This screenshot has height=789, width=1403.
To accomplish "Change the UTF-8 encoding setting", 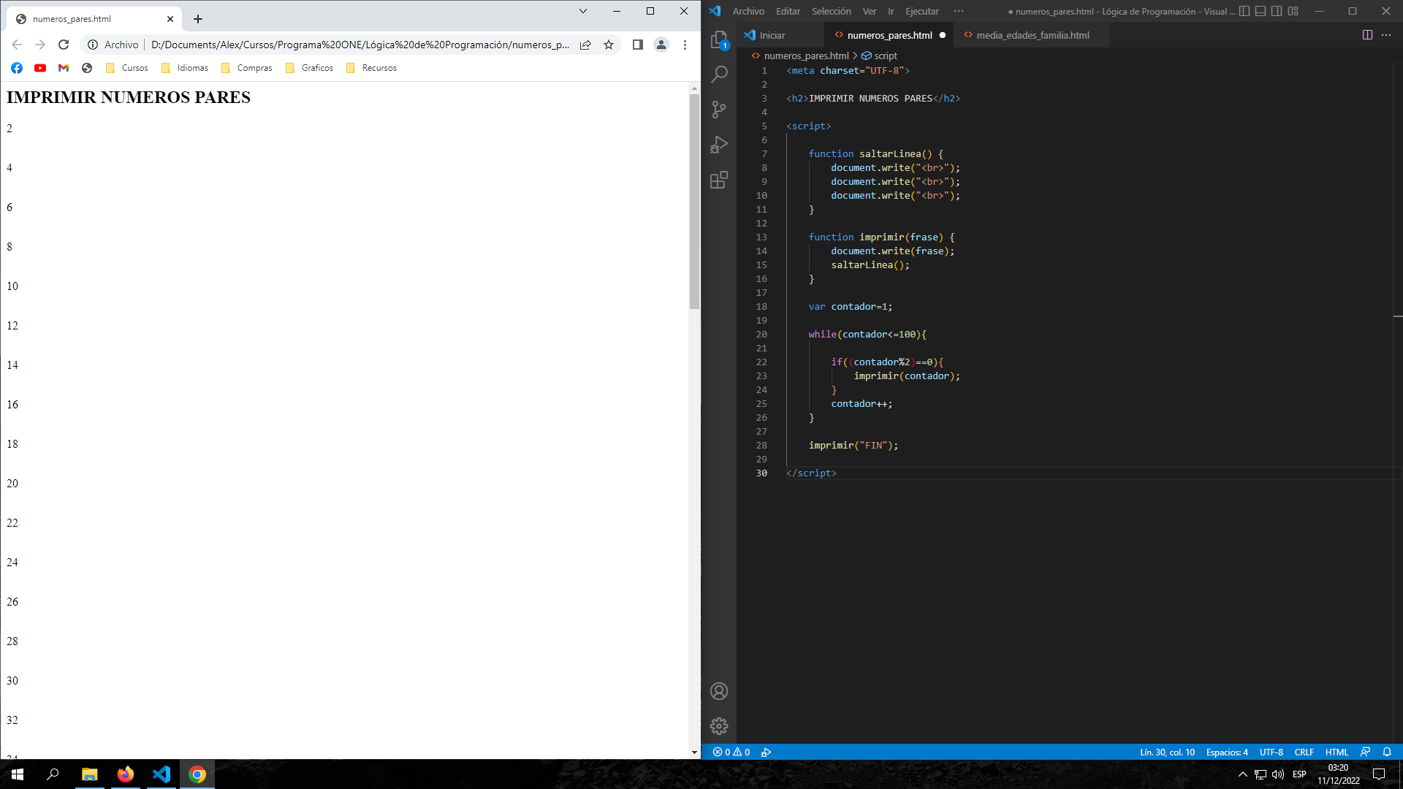I will click(x=1271, y=752).
